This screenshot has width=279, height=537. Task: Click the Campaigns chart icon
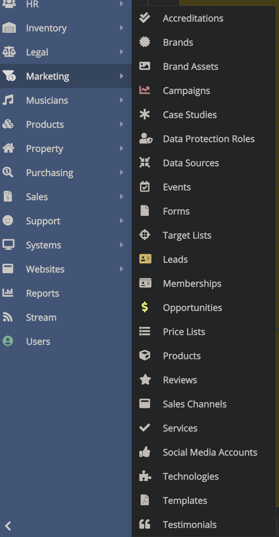click(x=145, y=90)
